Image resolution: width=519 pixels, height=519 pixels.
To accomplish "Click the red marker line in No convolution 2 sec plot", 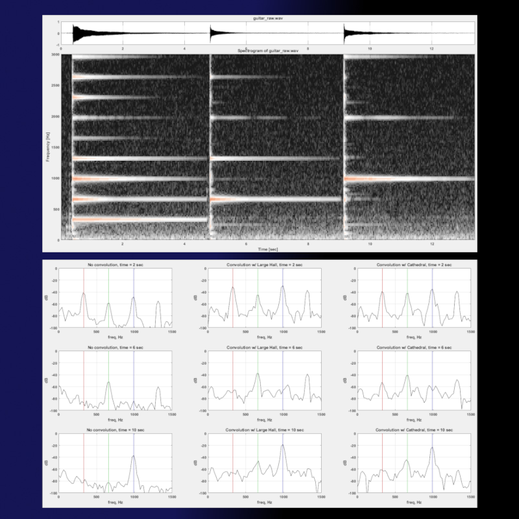I will [84, 298].
